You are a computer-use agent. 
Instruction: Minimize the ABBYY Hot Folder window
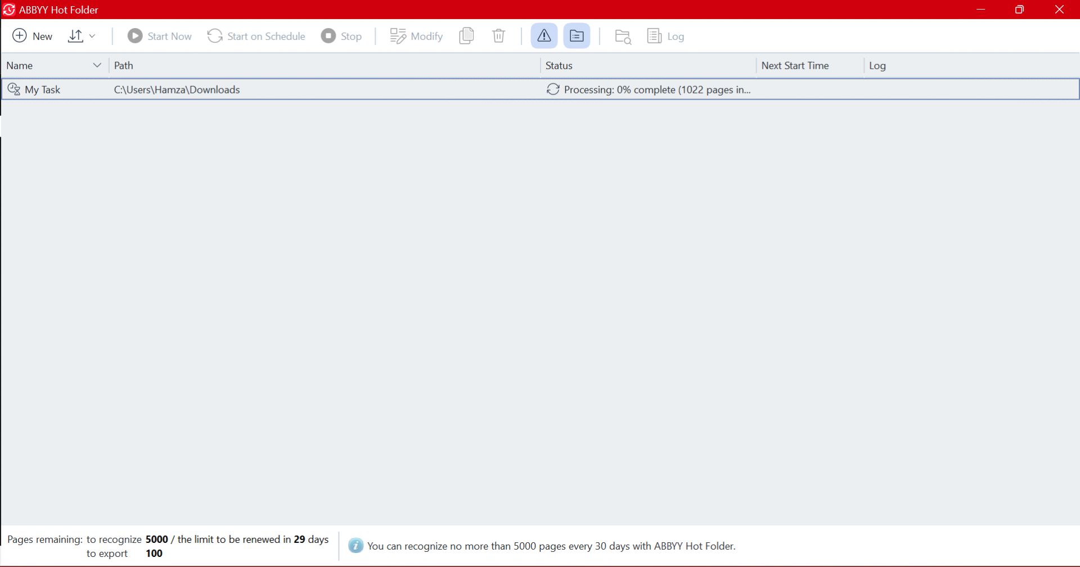pyautogui.click(x=981, y=10)
